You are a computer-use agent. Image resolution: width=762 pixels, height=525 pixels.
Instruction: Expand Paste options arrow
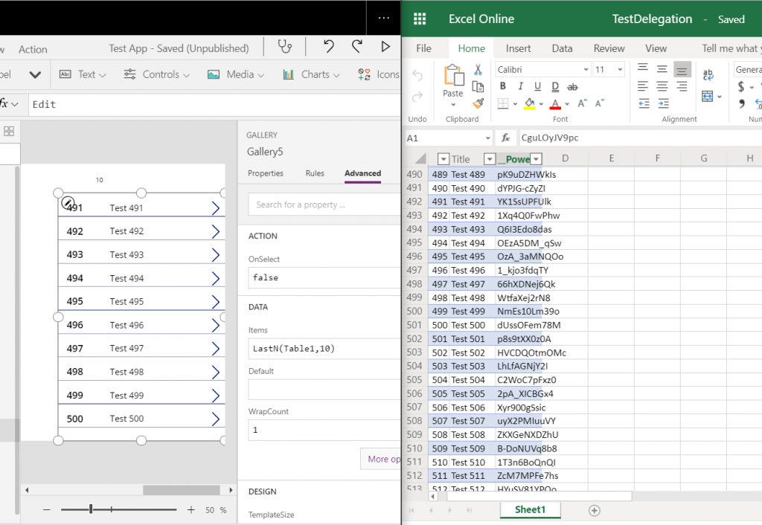coord(453,104)
